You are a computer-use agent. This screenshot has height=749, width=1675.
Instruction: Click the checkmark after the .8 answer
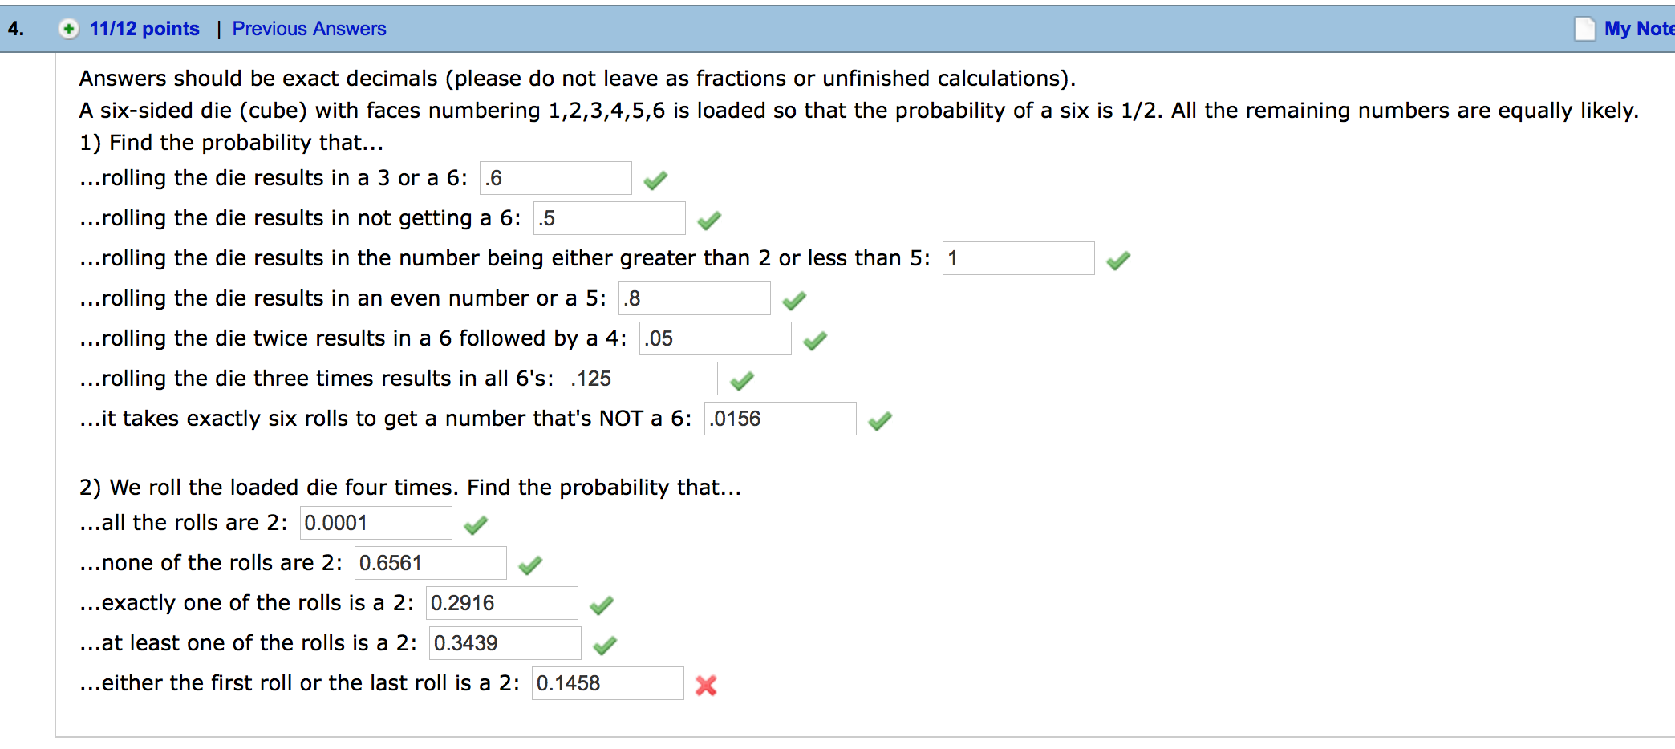coord(793,300)
